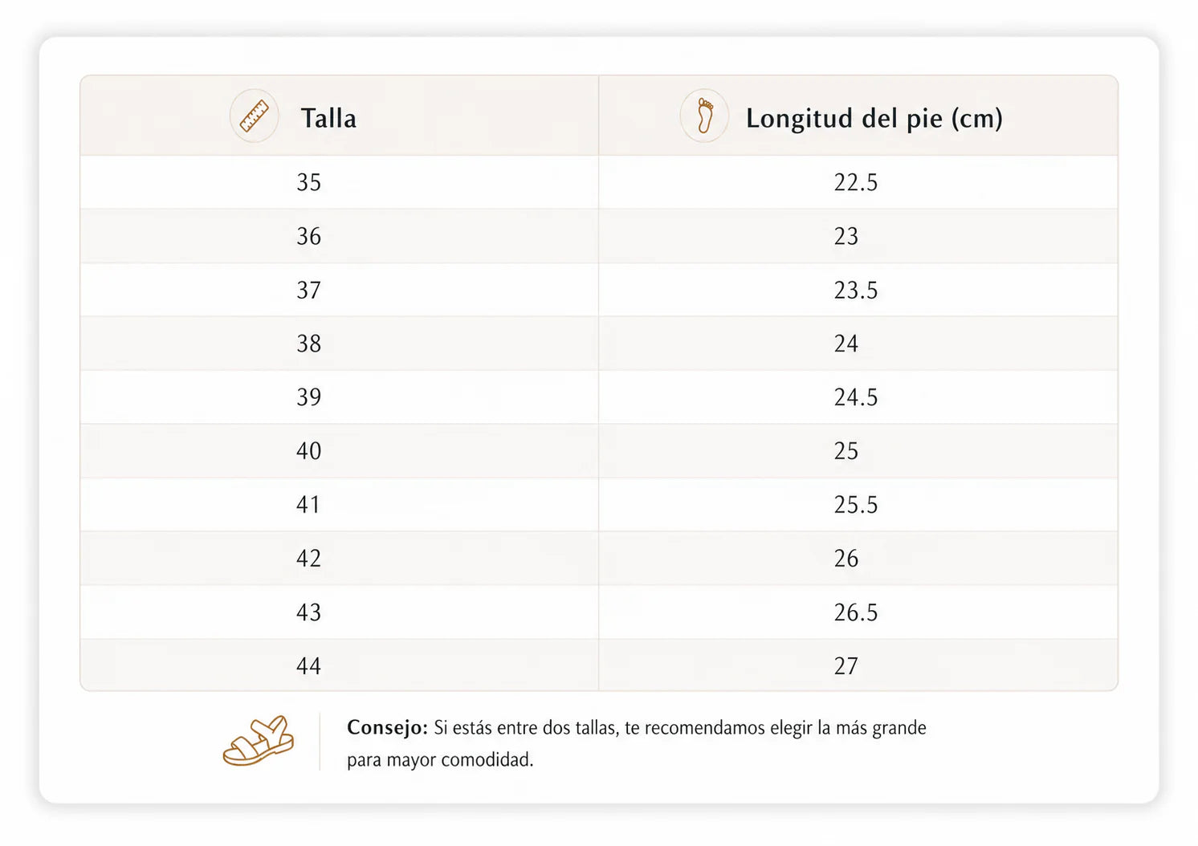Choose size 42 cell

tap(308, 559)
